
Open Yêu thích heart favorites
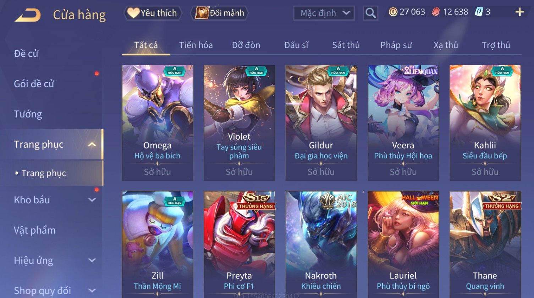coord(153,13)
